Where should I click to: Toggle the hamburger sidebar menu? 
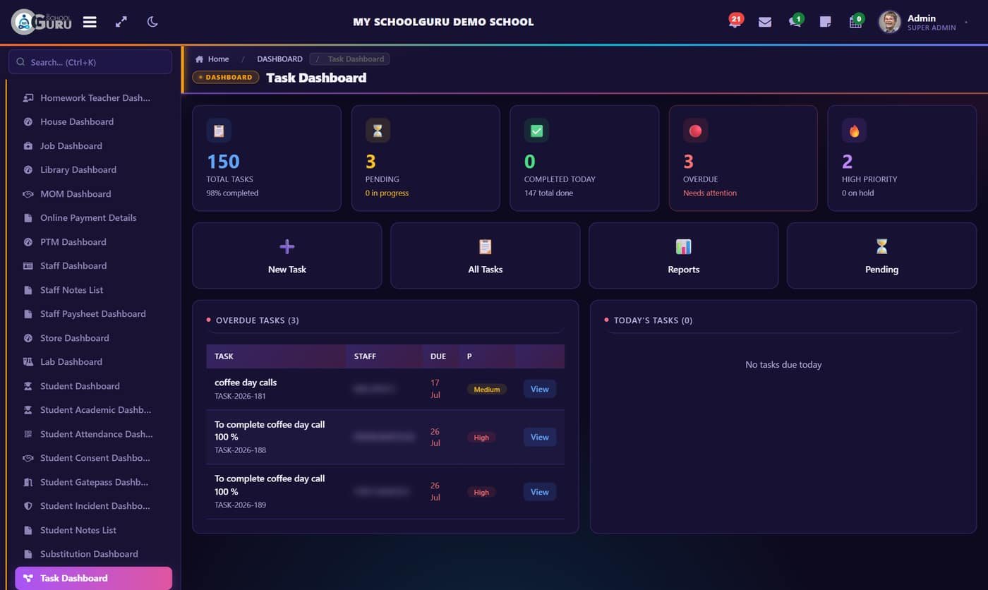coord(90,22)
